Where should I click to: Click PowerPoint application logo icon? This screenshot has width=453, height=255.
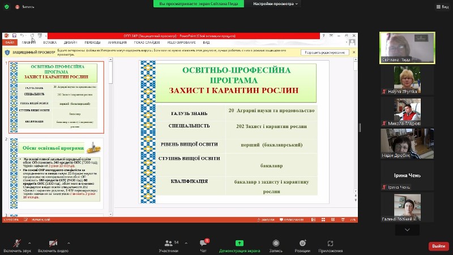point(7,36)
